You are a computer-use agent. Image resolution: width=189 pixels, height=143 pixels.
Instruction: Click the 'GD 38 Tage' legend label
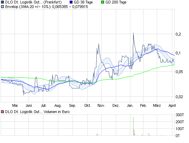tap(83, 2)
